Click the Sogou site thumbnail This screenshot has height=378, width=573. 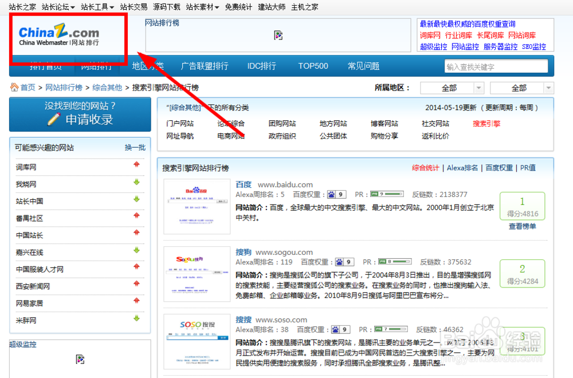click(197, 274)
